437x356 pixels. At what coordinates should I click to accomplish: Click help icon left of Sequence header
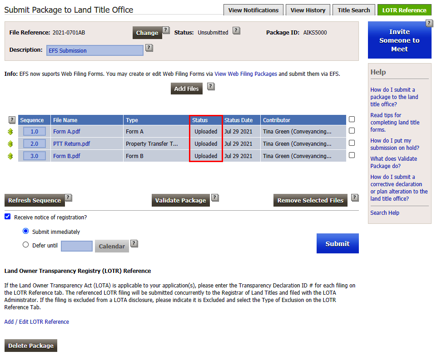(12, 120)
